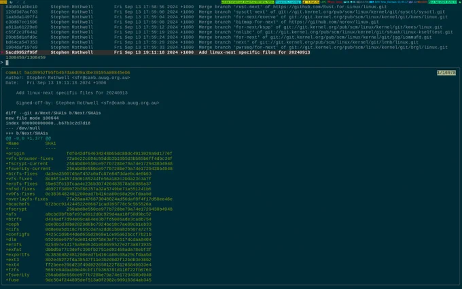This screenshot has width=462, height=289.
Task: Select commit a811a61229e0 merging for-next/kspp
Action: (224, 27)
